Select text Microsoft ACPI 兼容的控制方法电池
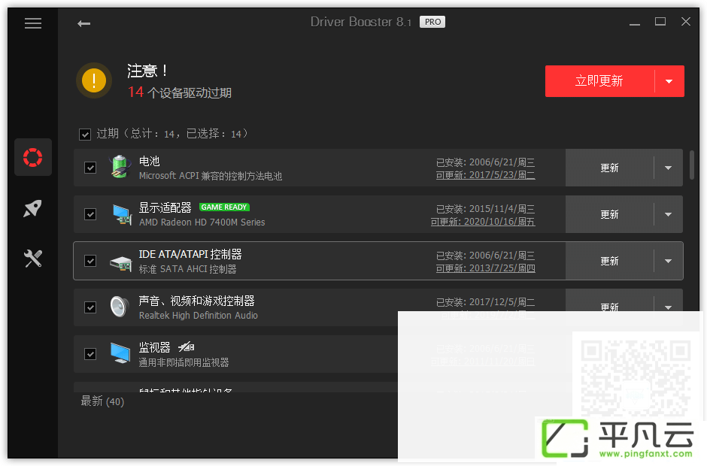707x466 pixels. point(211,176)
